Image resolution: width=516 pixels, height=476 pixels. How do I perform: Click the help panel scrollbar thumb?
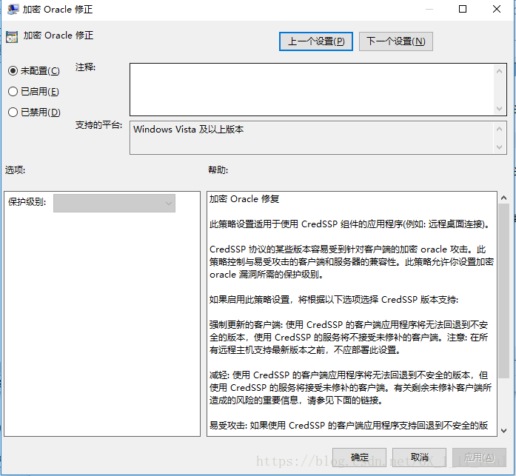point(503,291)
